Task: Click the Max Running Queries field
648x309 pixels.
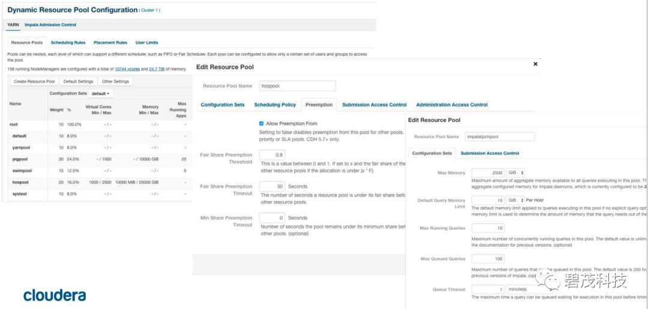Action: click(488, 228)
